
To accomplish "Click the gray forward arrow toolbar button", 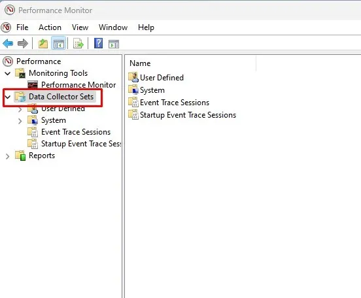I will 22,44.
